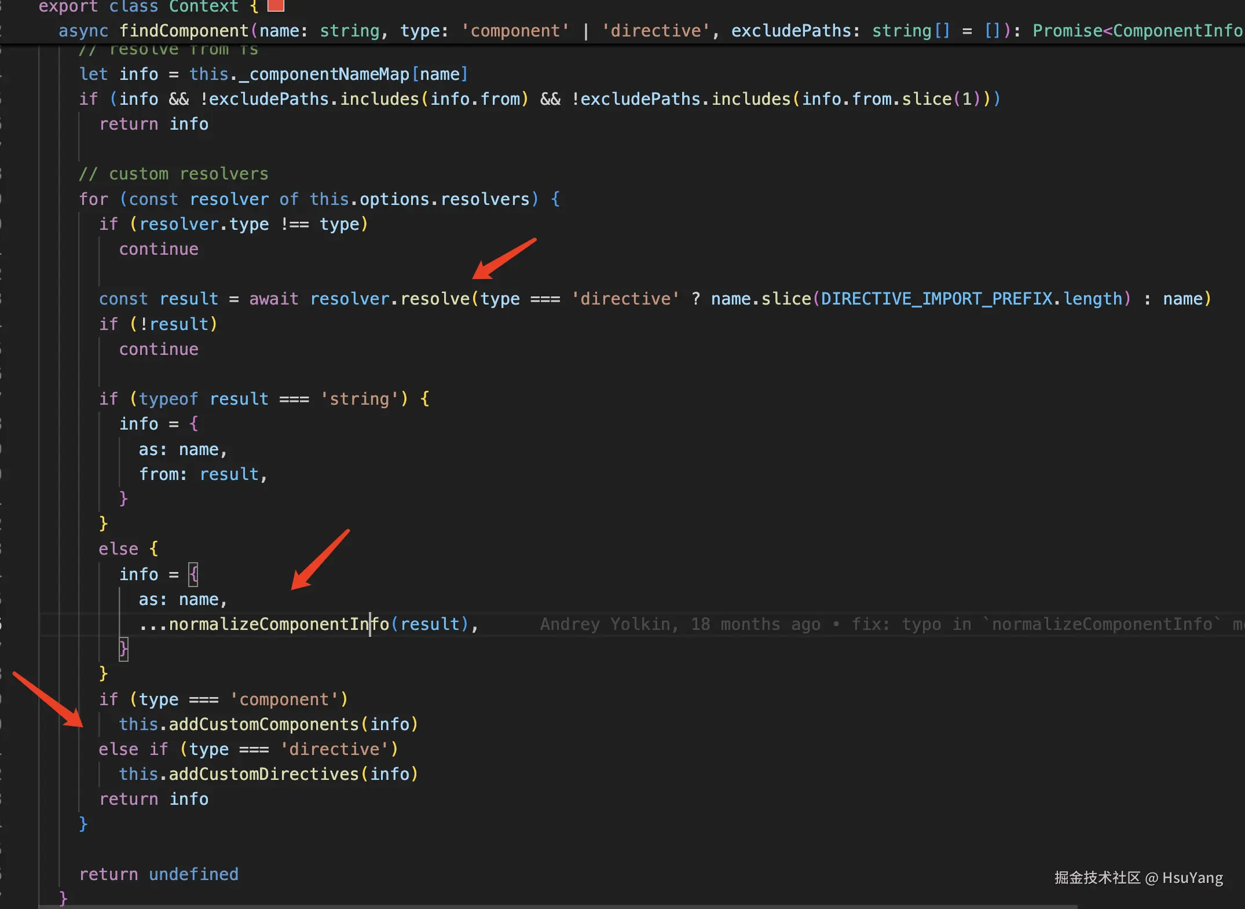Viewport: 1245px width, 909px height.
Task: Click the red square beside Context class
Action: point(276,5)
